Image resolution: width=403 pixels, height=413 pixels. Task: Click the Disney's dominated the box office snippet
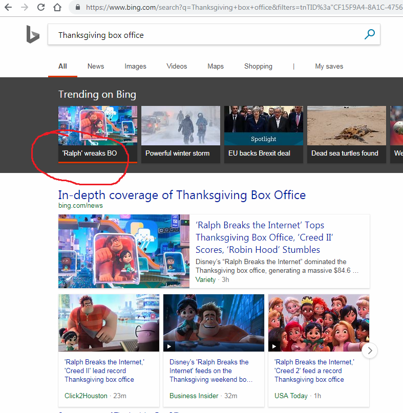(277, 266)
